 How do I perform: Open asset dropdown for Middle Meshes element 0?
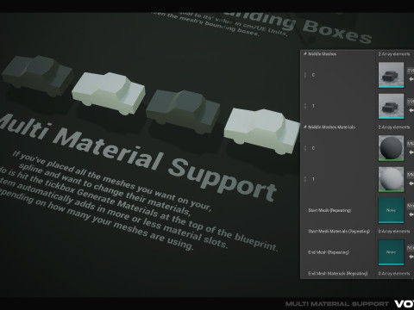point(411,71)
